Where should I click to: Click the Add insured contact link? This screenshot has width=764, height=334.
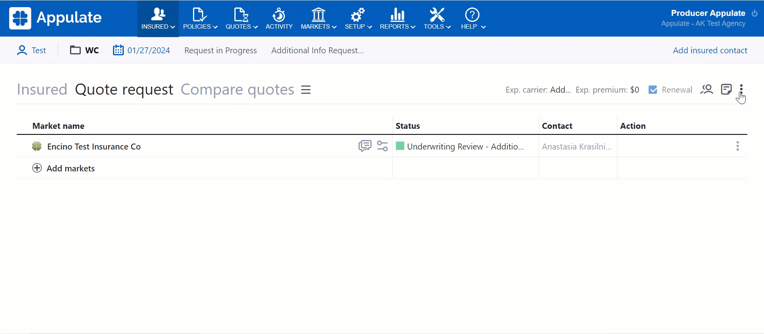pos(710,50)
